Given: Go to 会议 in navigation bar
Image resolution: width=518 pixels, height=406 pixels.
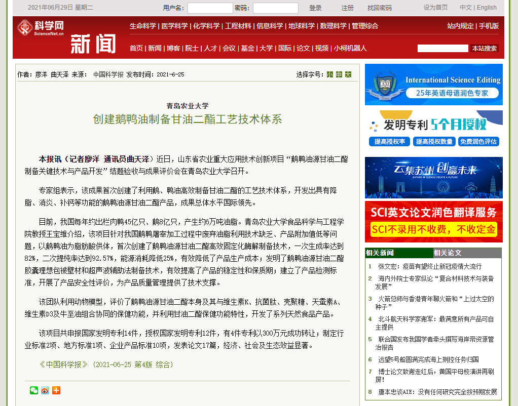Looking at the screenshot, I should [x=229, y=48].
